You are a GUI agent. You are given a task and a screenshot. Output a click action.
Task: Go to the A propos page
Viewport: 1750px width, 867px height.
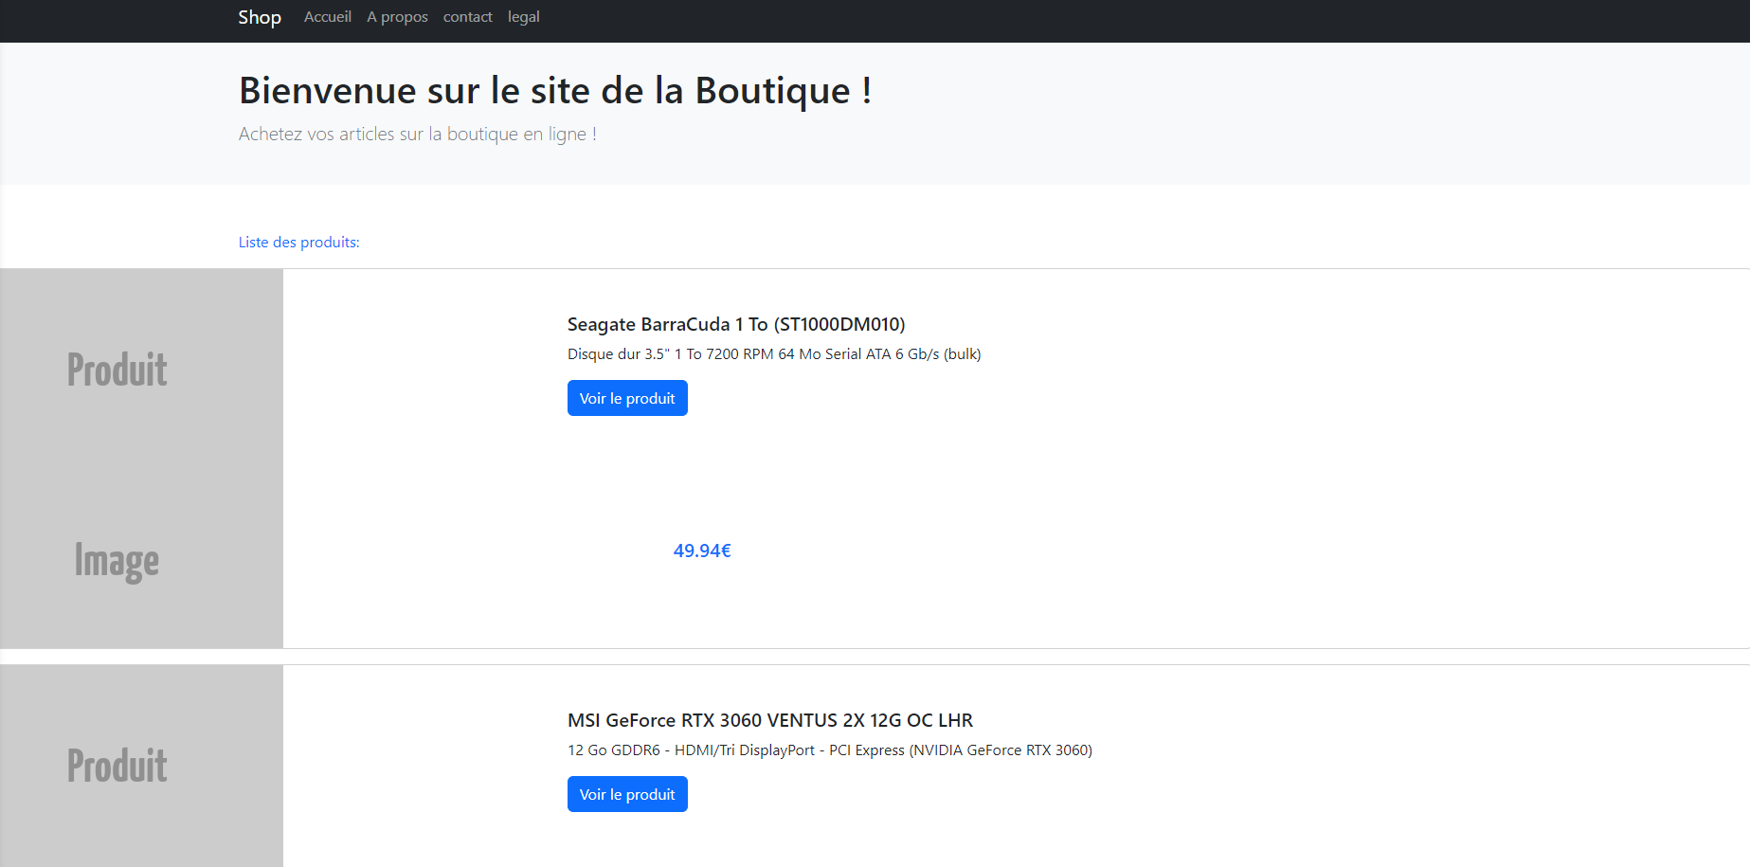click(397, 17)
